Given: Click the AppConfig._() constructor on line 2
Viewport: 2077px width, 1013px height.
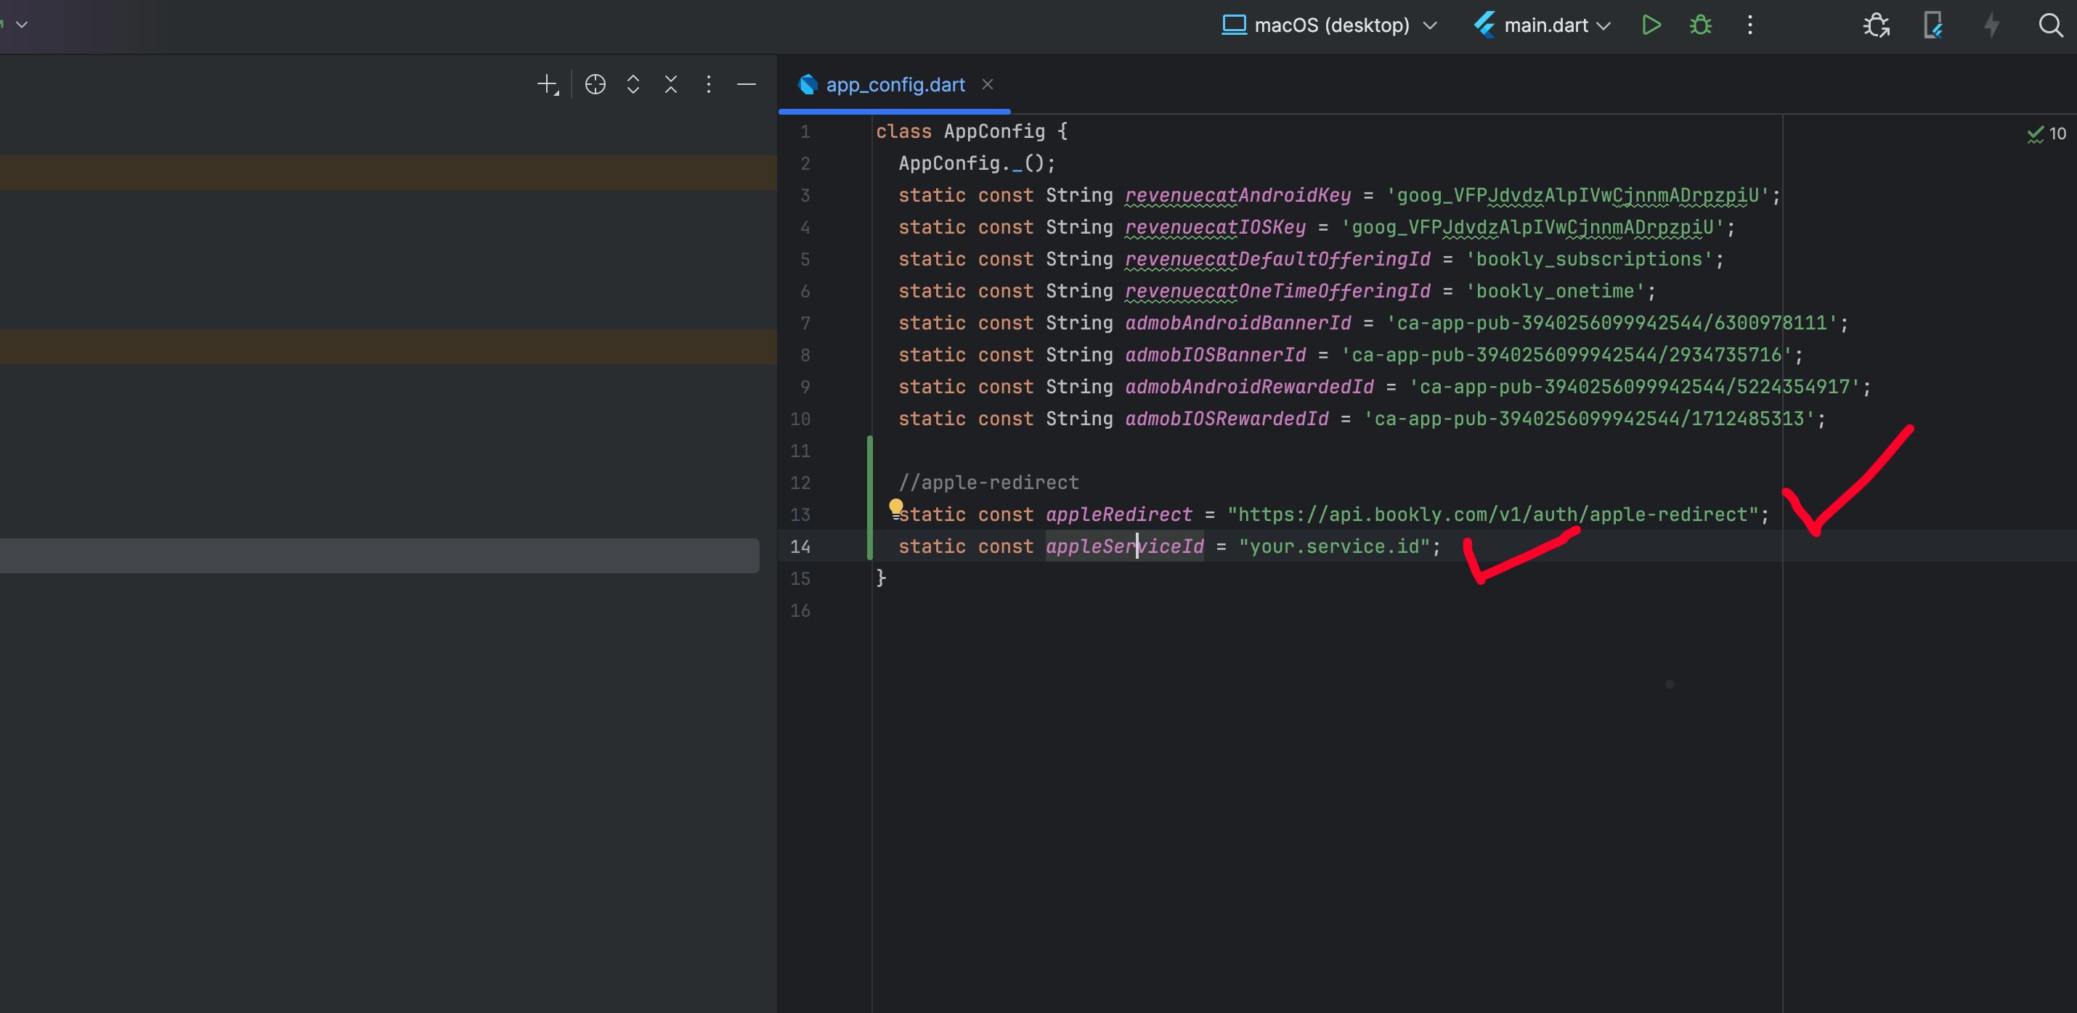Looking at the screenshot, I should tap(977, 163).
